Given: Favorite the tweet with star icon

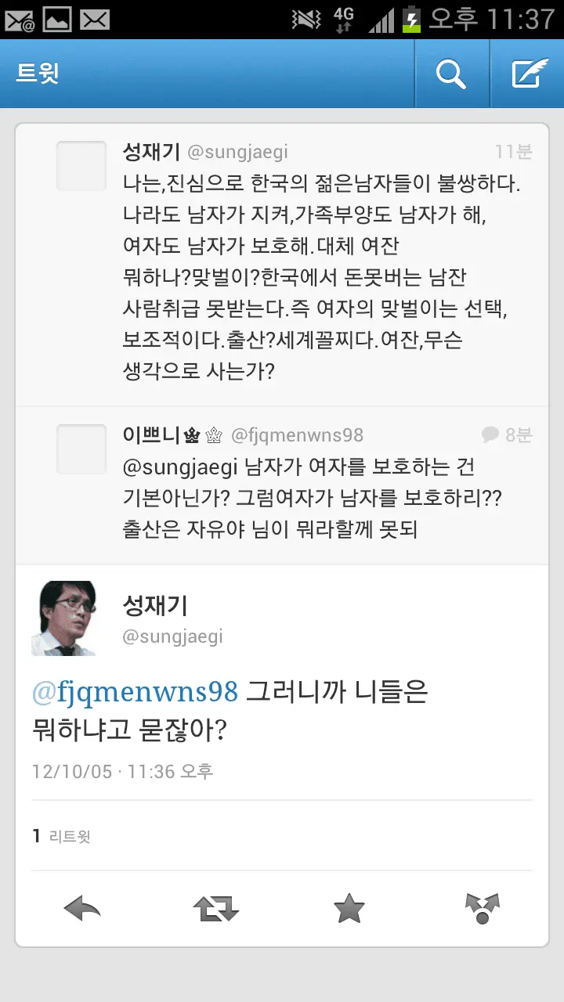Looking at the screenshot, I should point(349,910).
